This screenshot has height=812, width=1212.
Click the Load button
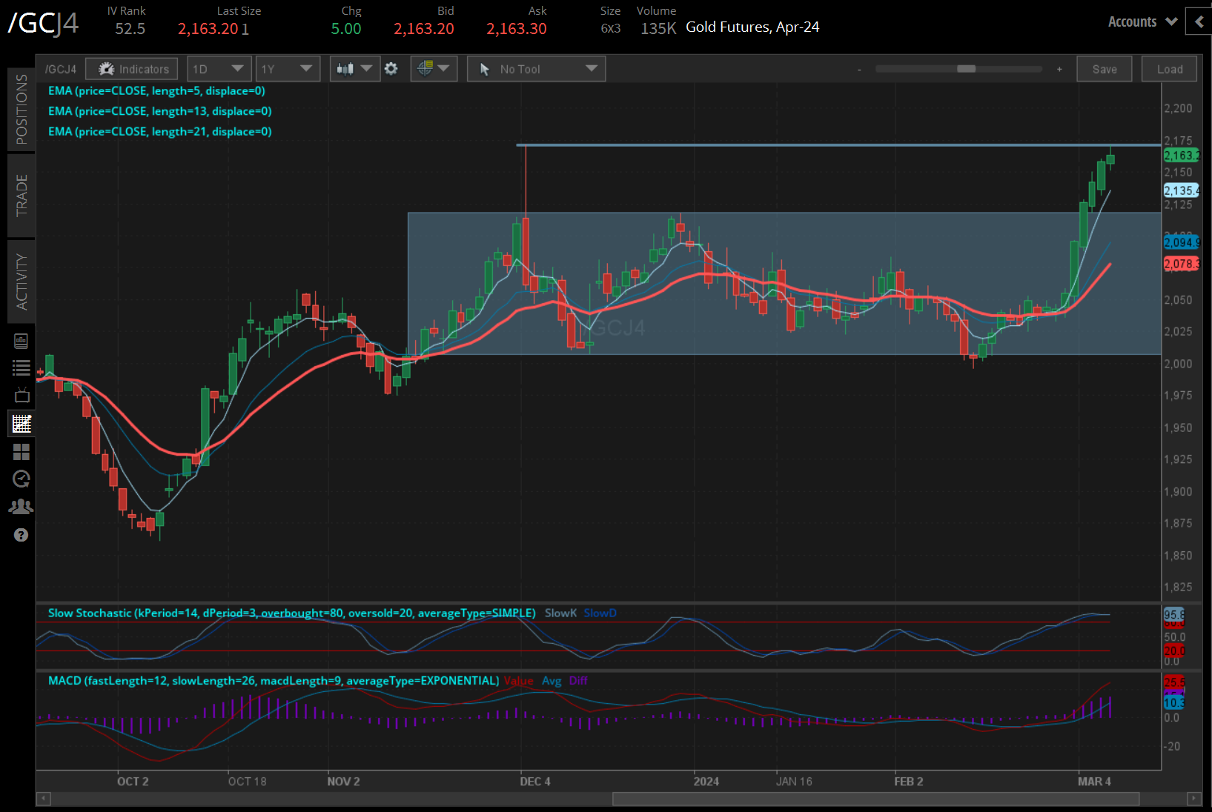point(1169,68)
